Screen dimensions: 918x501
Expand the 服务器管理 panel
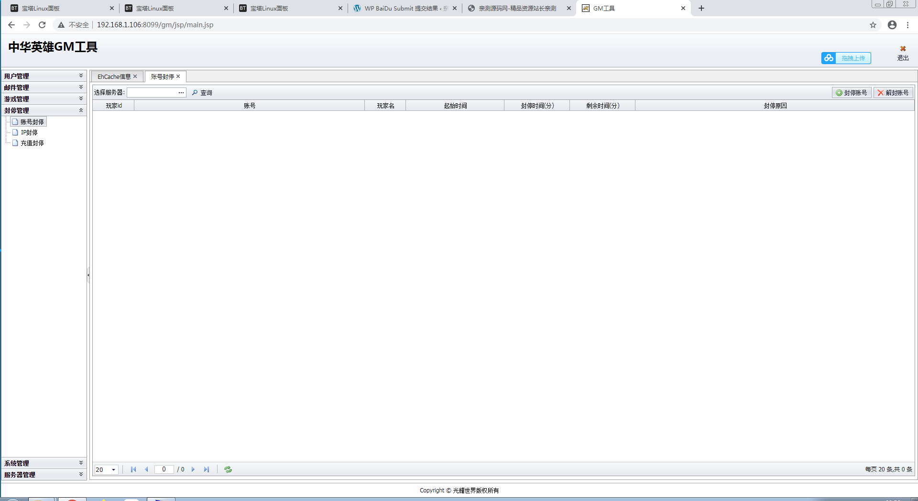(43, 475)
